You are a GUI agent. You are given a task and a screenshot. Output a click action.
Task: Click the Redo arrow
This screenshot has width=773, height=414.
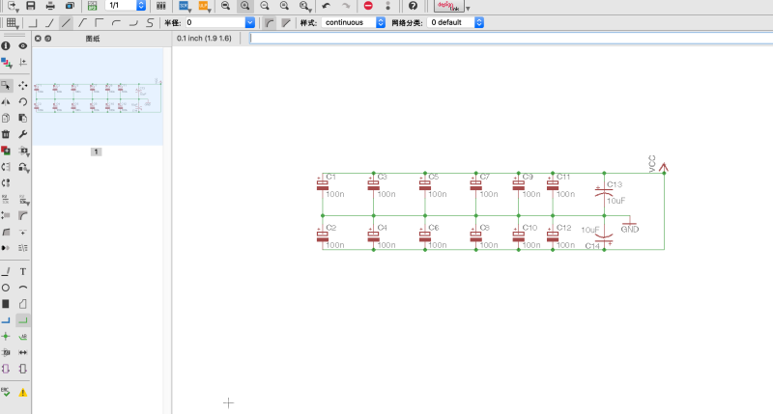point(346,6)
